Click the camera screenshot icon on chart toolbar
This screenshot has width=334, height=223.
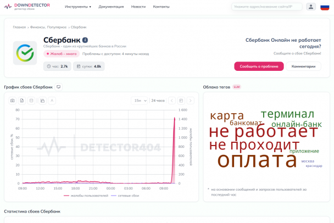coord(13,101)
